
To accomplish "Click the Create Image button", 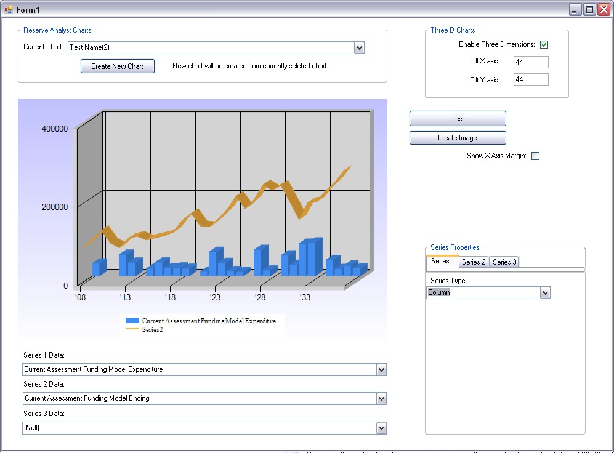I will [x=458, y=138].
